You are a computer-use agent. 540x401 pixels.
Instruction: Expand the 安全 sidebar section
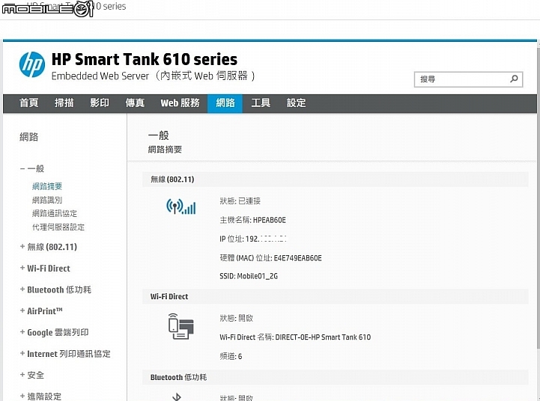click(32, 375)
